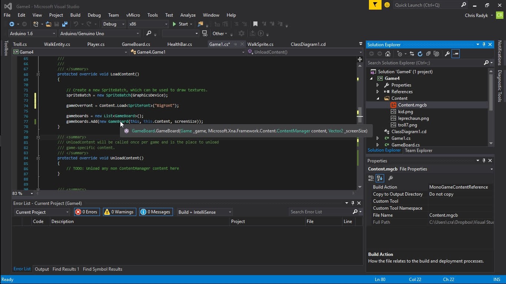
Task: Toggle the 0 Messages filter
Action: tap(156, 212)
